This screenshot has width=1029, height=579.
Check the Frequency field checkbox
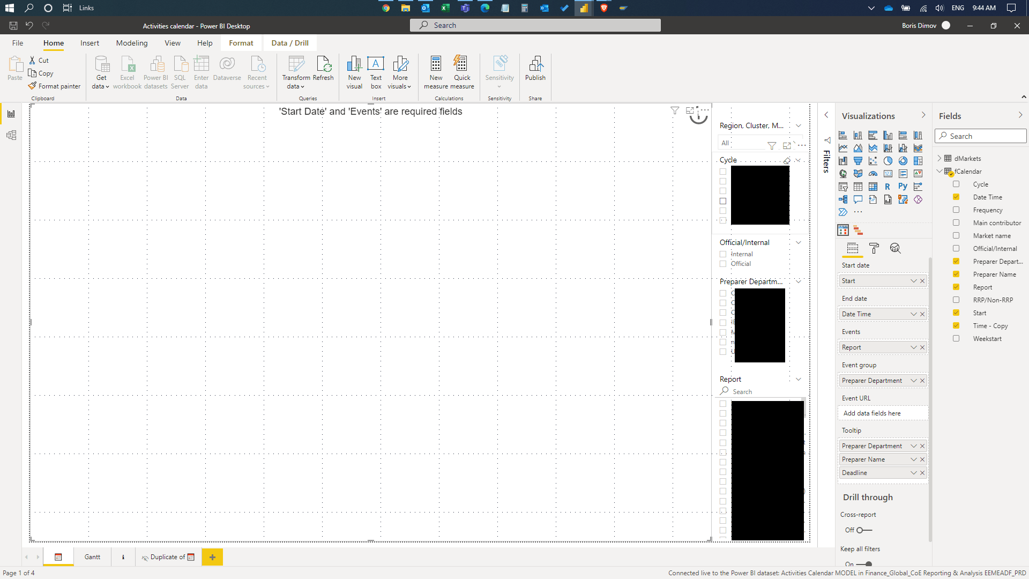coord(956,210)
